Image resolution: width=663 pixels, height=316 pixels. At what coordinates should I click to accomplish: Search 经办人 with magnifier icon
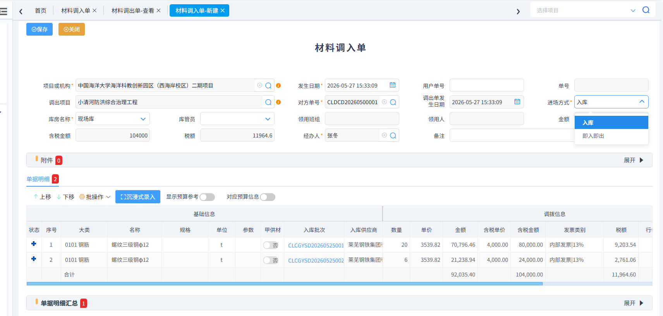[393, 136]
